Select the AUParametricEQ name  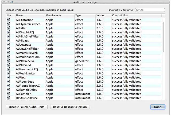(27, 69)
